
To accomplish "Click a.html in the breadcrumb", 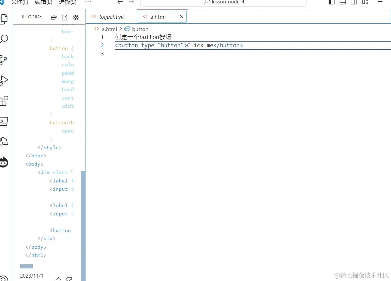I will (x=109, y=29).
